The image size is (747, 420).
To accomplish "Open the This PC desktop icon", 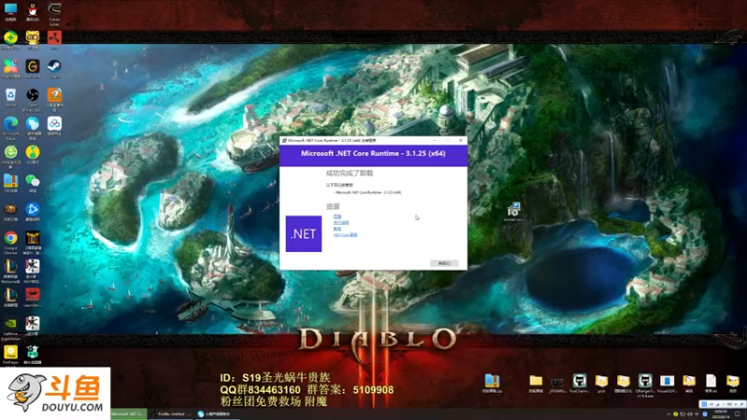I will click(x=10, y=11).
